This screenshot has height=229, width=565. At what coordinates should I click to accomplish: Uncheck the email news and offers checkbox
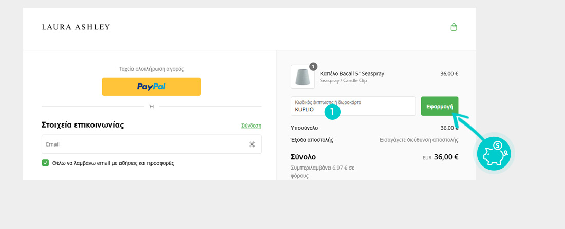click(45, 163)
